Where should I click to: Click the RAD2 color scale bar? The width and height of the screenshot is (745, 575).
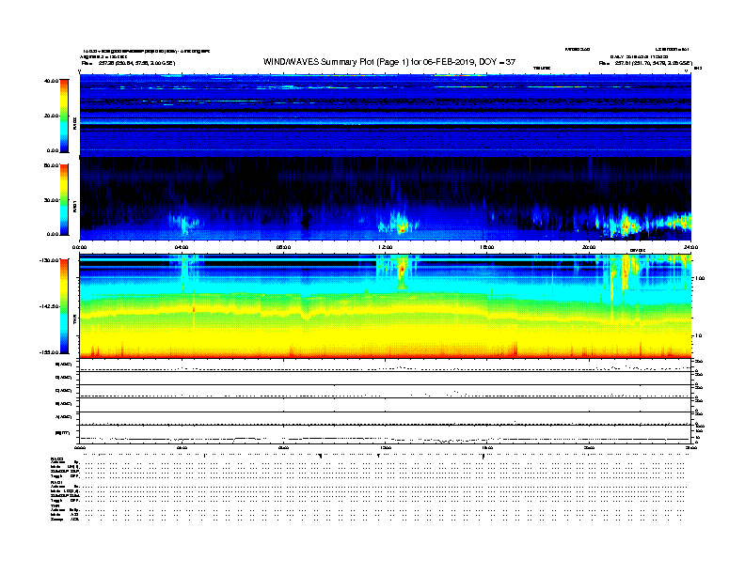point(64,116)
